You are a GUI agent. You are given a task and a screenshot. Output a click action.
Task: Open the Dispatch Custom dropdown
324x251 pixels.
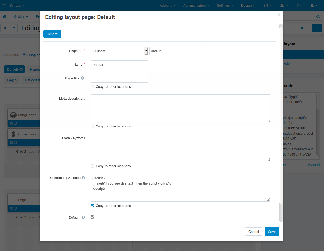[119, 51]
